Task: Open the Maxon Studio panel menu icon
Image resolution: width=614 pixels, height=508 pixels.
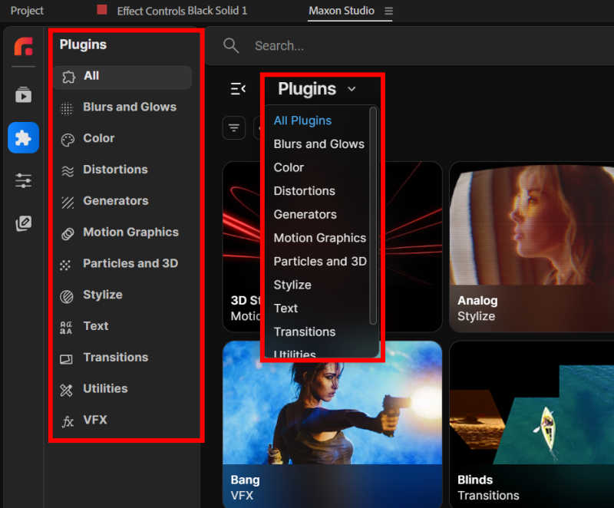Action: pos(388,12)
